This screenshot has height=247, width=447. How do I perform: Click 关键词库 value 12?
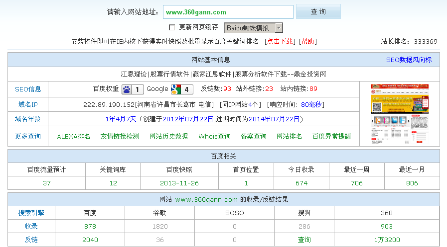113,183
